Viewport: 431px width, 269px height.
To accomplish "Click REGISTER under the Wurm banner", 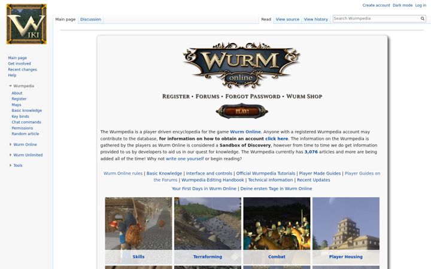I will click(176, 97).
